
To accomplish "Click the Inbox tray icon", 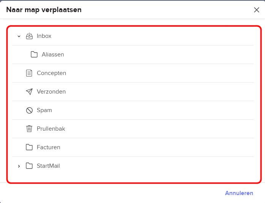I will pyautogui.click(x=29, y=36).
